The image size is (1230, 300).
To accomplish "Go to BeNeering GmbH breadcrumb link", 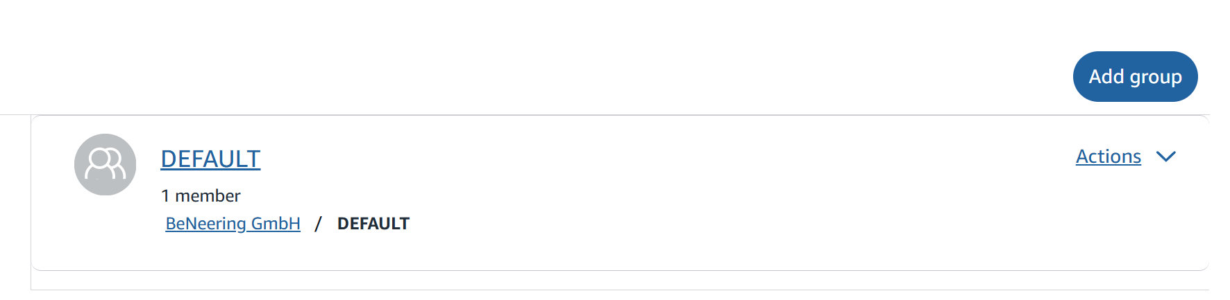I will point(233,224).
